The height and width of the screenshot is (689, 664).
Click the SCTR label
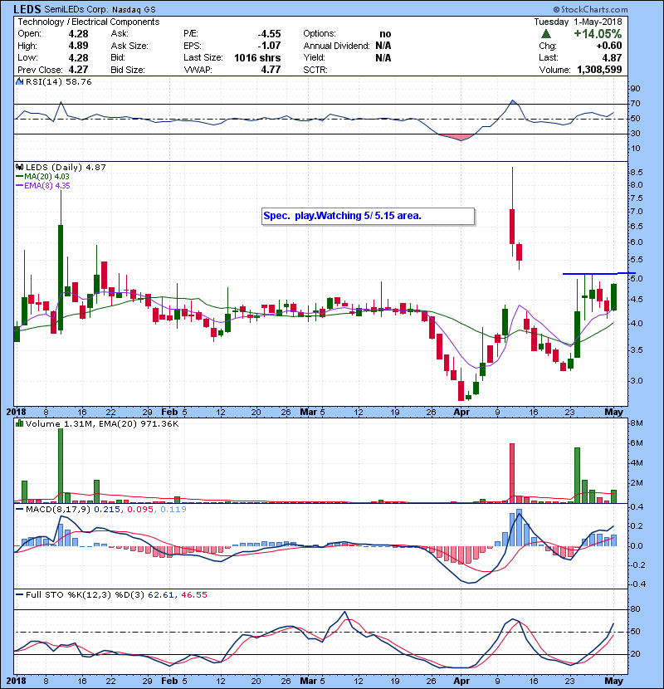pyautogui.click(x=315, y=70)
